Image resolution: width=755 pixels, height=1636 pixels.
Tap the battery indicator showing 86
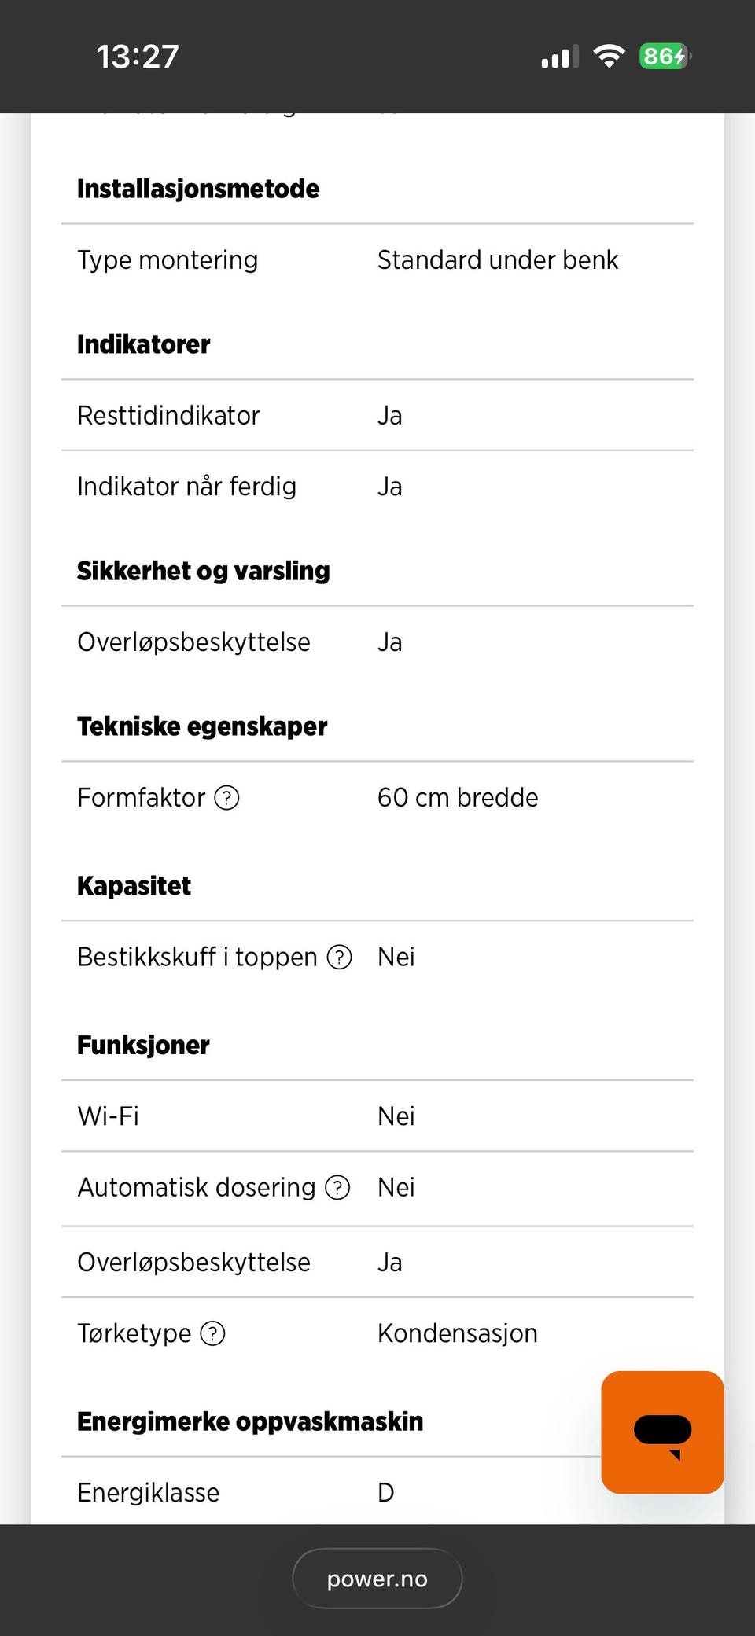665,57
